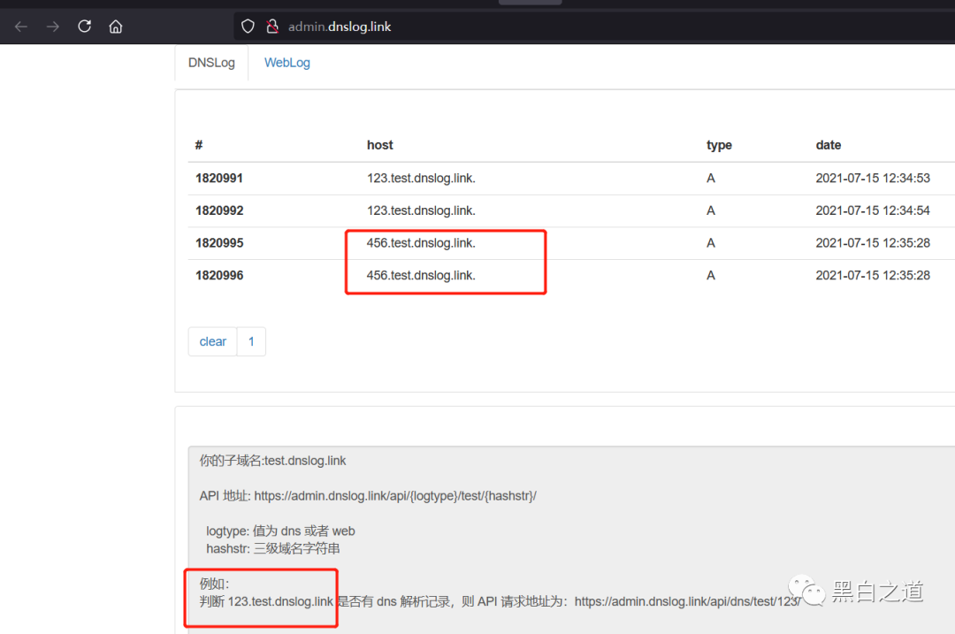The image size is (955, 634).
Task: Click the date column header
Action: [x=829, y=145]
